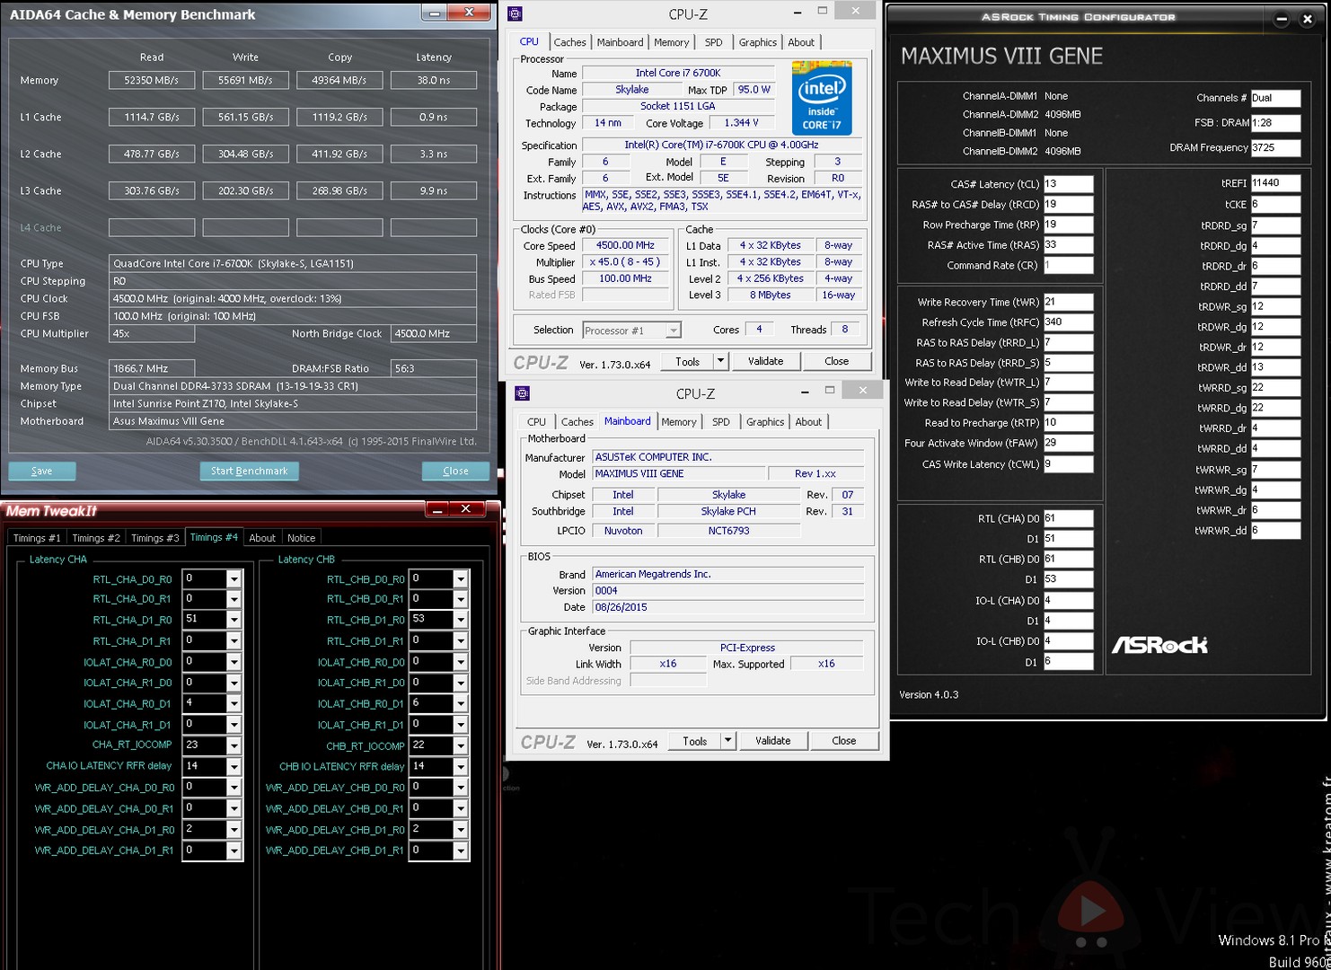This screenshot has height=970, width=1331.
Task: Click the CPU-Z app icon in the top CPU-Z window title bar
Action: (515, 13)
